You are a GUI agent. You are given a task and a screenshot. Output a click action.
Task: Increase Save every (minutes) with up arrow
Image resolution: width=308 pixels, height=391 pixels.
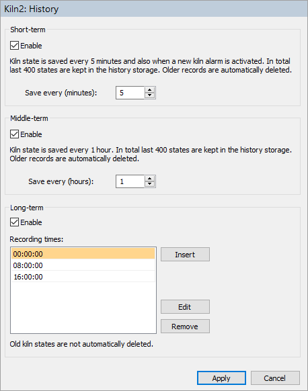click(x=149, y=90)
